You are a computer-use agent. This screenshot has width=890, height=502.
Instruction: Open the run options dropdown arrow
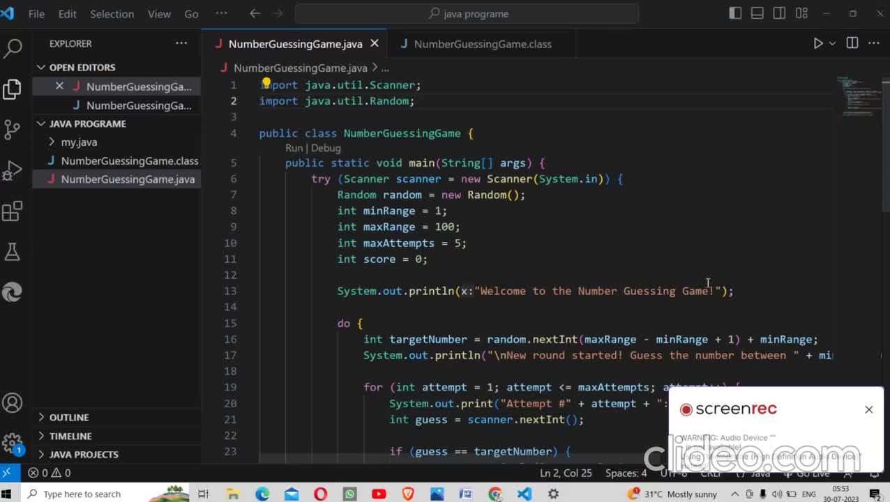point(832,43)
